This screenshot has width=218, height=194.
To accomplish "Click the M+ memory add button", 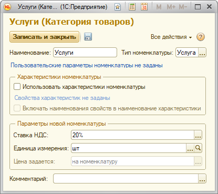I will (x=171, y=7).
